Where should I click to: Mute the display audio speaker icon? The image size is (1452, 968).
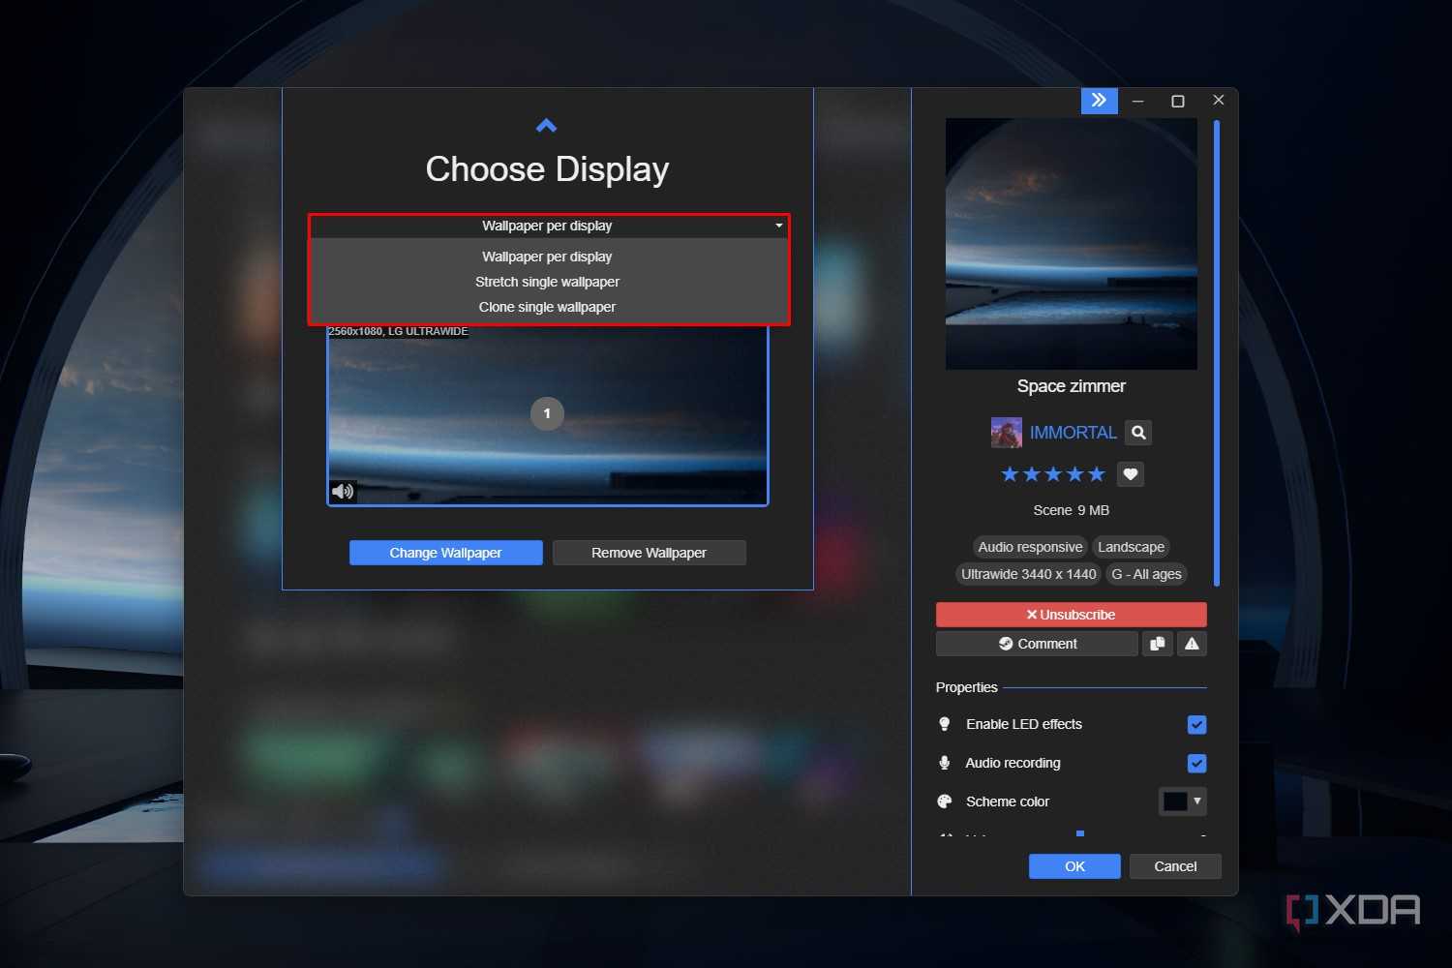coord(343,491)
